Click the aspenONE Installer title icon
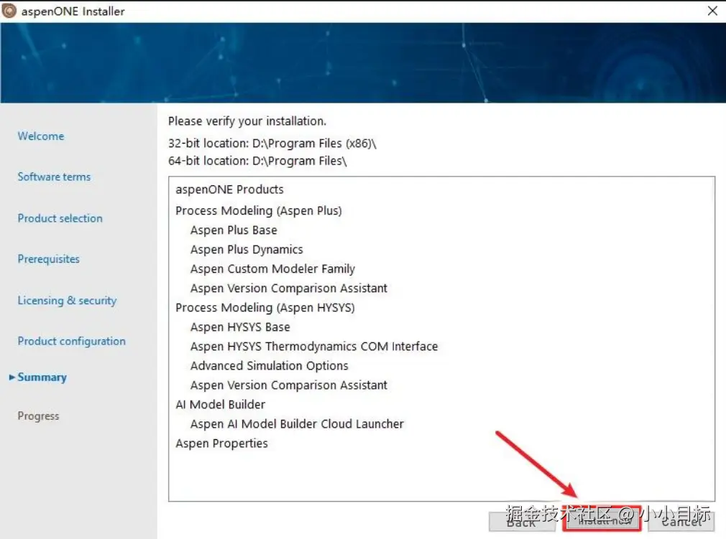 click(x=9, y=11)
